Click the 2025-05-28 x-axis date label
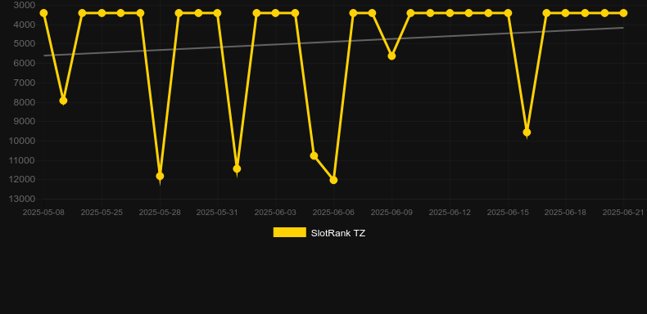 (160, 213)
